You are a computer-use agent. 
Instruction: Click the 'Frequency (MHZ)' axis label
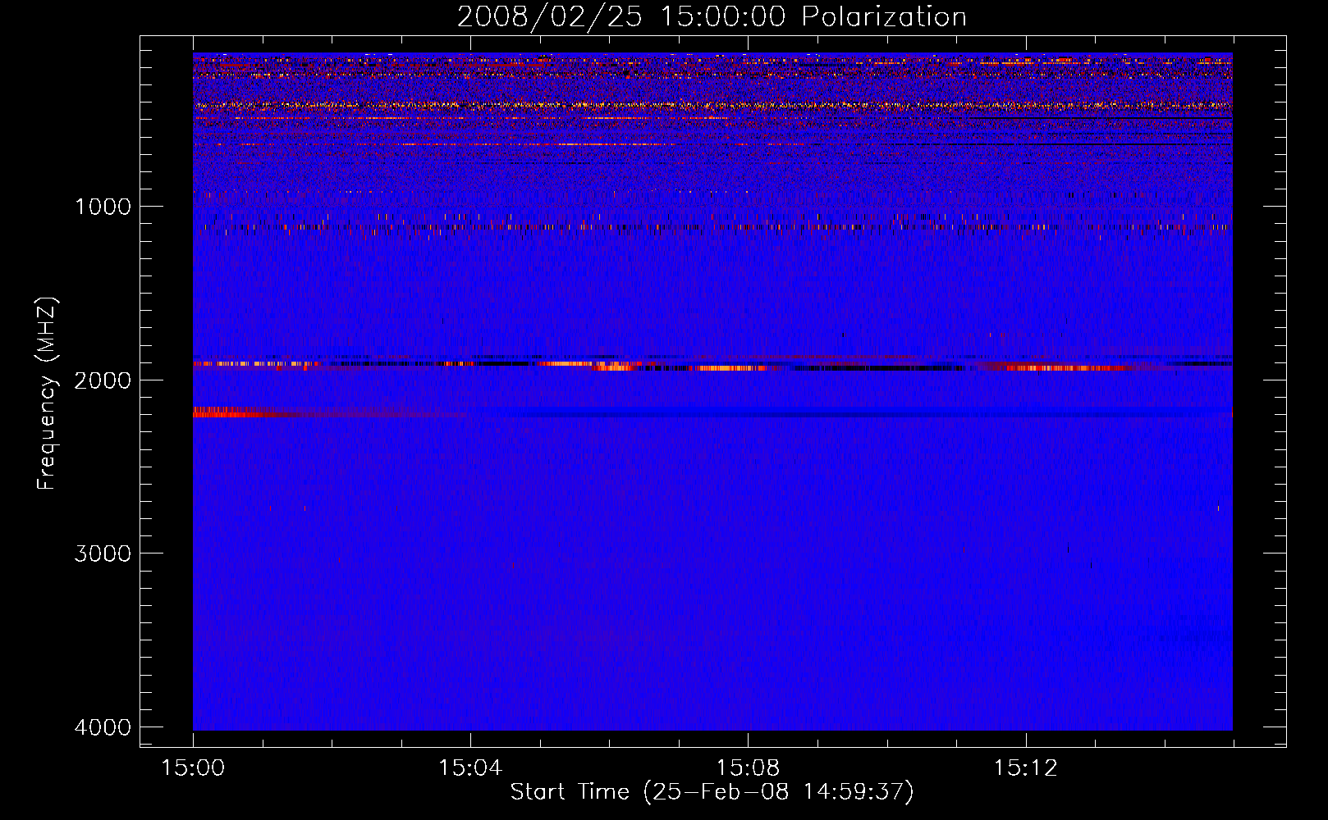click(48, 394)
